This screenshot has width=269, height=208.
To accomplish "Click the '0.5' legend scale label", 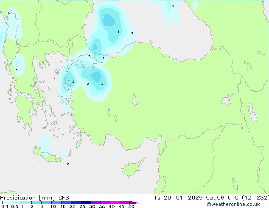I will tap(15, 206).
